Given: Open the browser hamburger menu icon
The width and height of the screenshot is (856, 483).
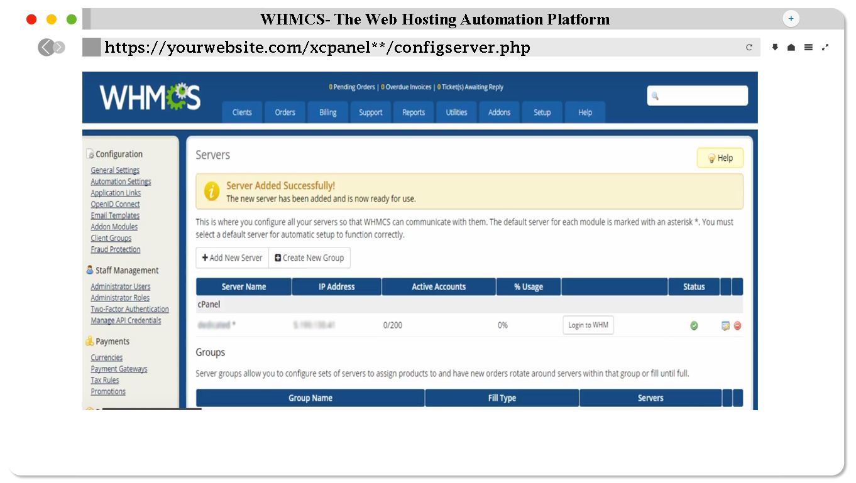Looking at the screenshot, I should tap(808, 47).
